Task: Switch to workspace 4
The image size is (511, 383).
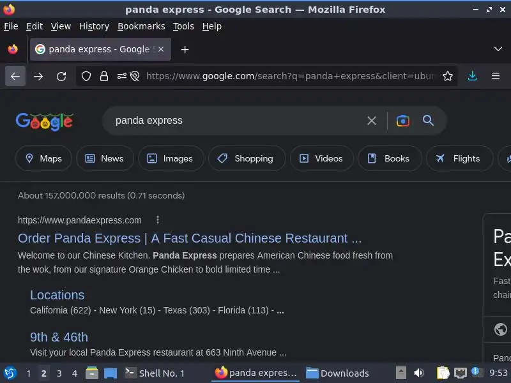Action: 75,373
